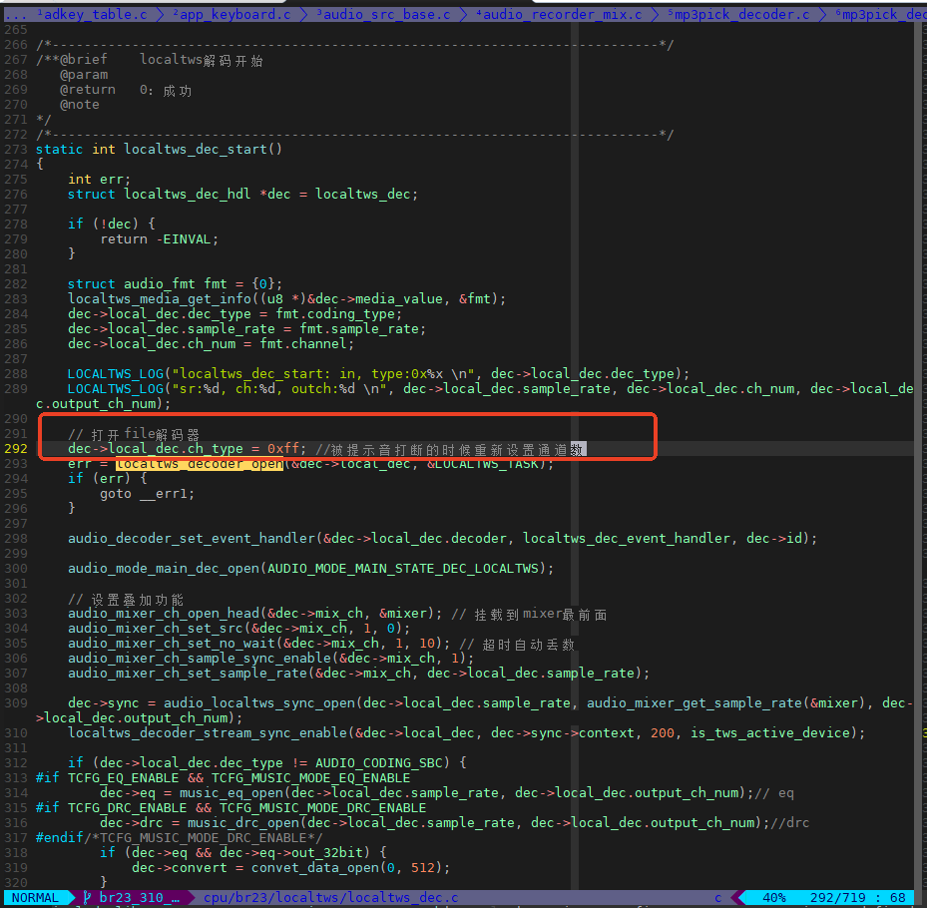Place cursor on localtws_dec_start function name
Image resolution: width=927 pixels, height=908 pixels.
(x=196, y=149)
